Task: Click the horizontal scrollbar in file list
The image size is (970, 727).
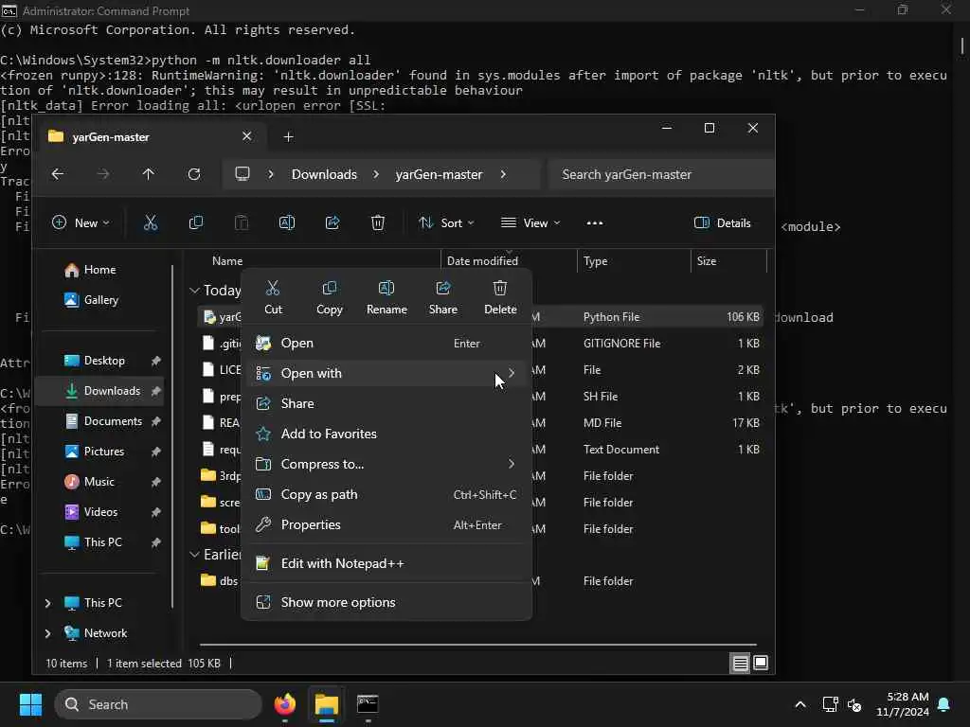Action: pyautogui.click(x=477, y=644)
